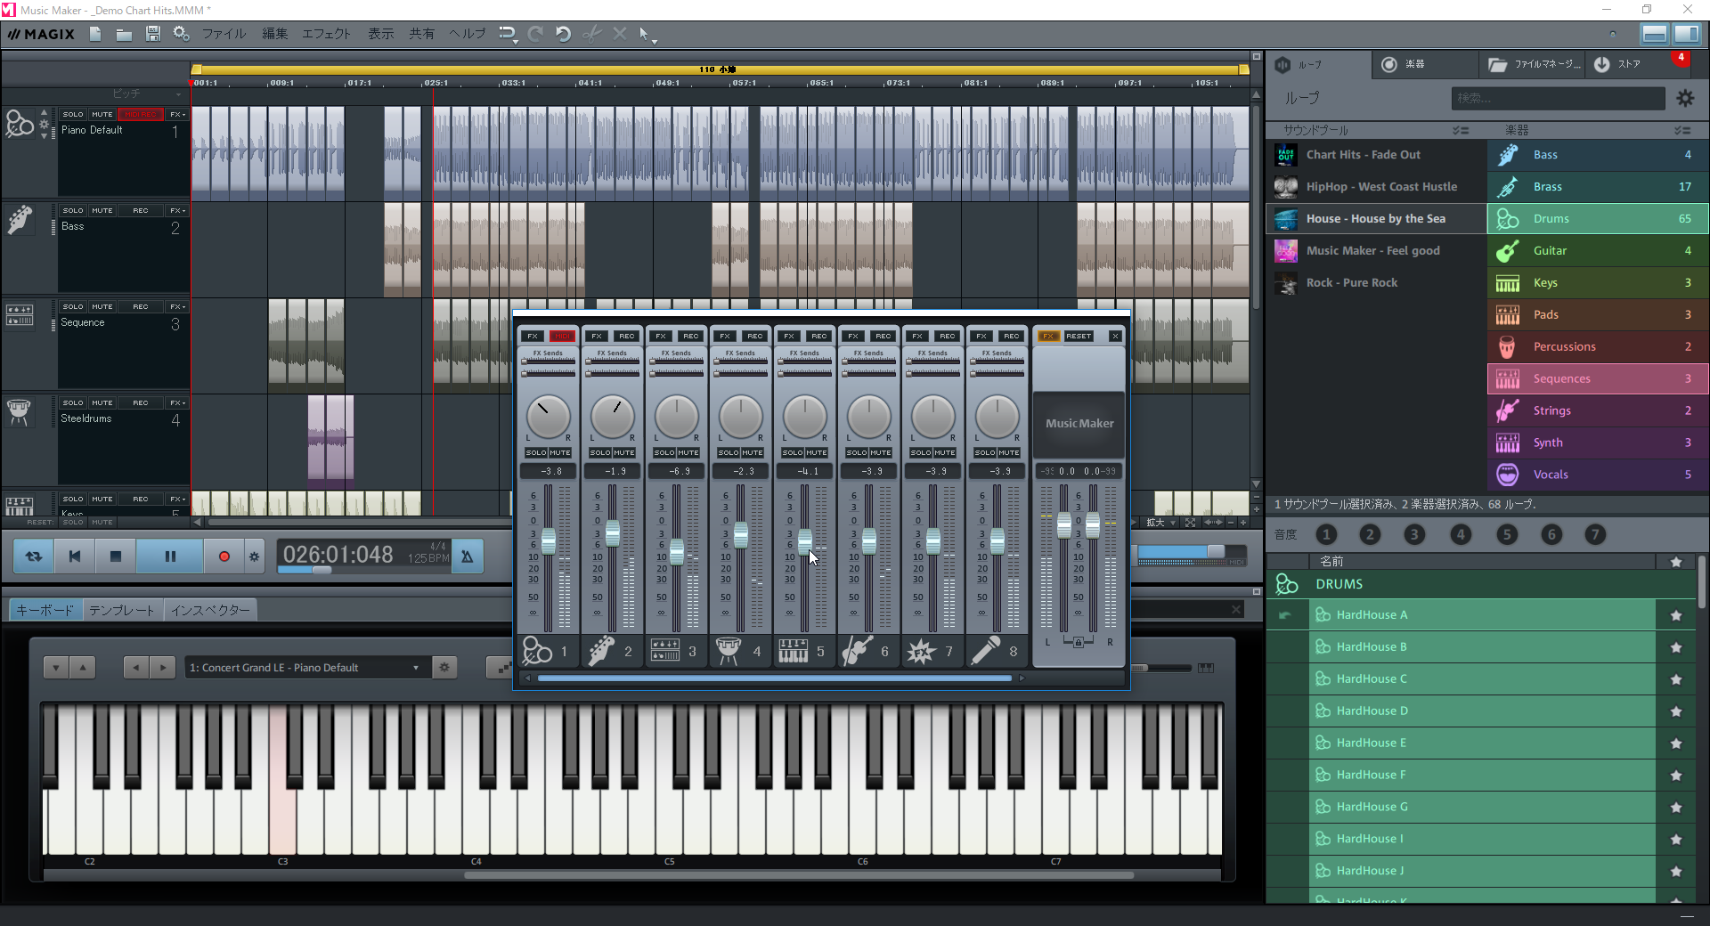This screenshot has width=1710, height=926.
Task: Favorite HardHouse A with star icon
Action: pos(1676,615)
